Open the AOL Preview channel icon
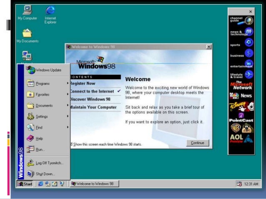Screen dimensions: 266x199 point(241,138)
